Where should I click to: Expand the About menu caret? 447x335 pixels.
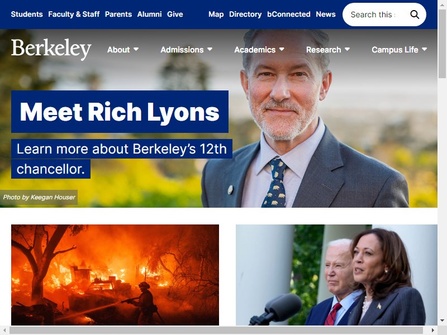[136, 49]
